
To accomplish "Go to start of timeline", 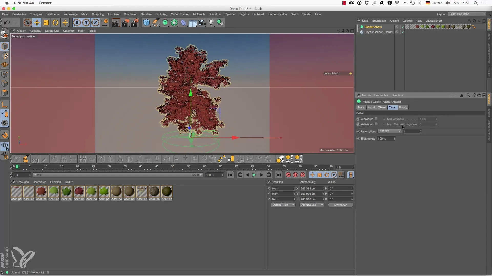I will [230, 175].
